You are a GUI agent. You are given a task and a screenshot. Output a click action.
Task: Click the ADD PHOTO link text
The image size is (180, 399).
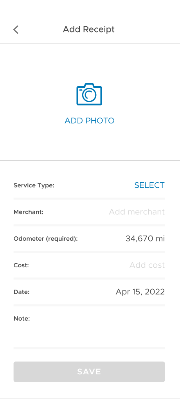pyautogui.click(x=89, y=121)
